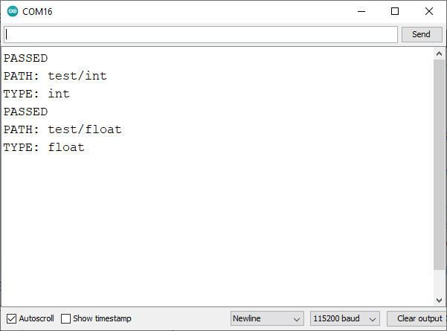Close the COM16 serial monitor
Image resolution: width=447 pixels, height=331 pixels.
429,11
